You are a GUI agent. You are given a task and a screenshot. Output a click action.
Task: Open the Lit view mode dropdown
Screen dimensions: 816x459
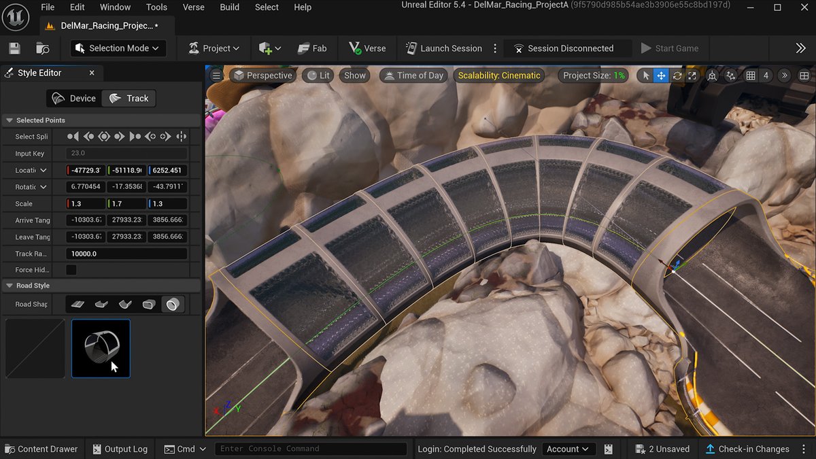318,75
